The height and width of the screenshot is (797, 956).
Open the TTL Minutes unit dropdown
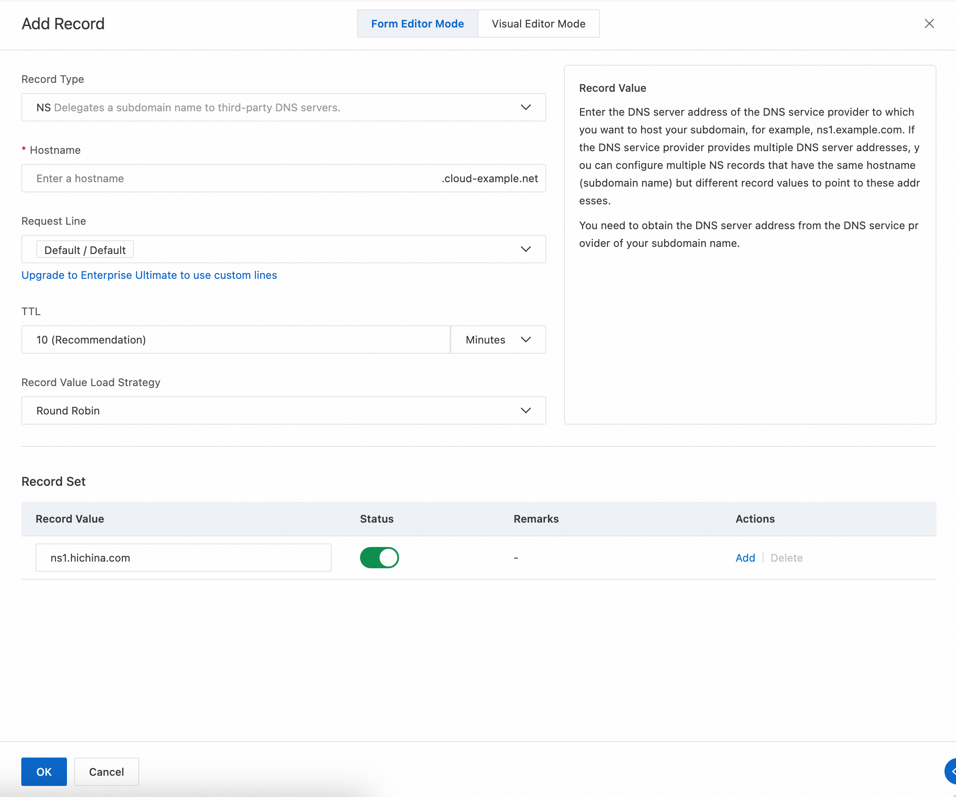(x=498, y=340)
